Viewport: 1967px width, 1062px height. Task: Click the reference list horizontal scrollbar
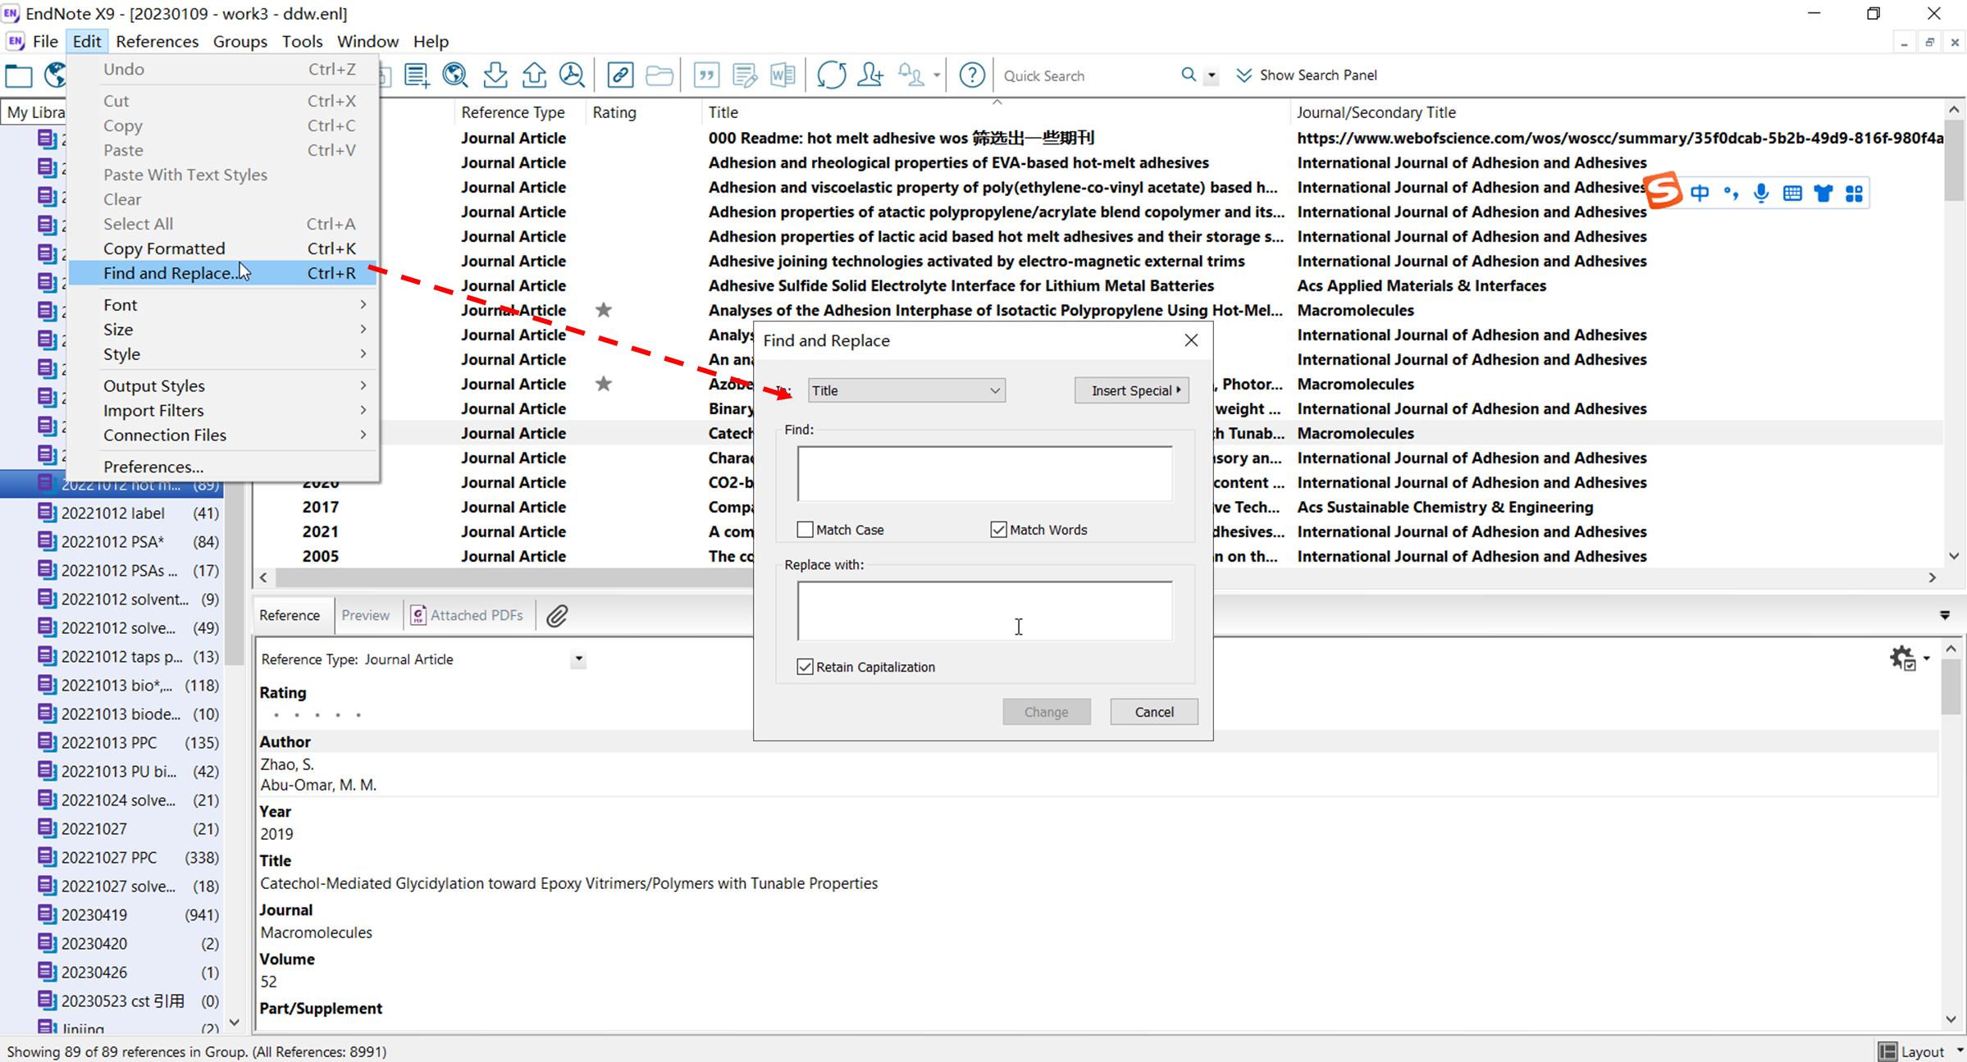(x=1097, y=578)
